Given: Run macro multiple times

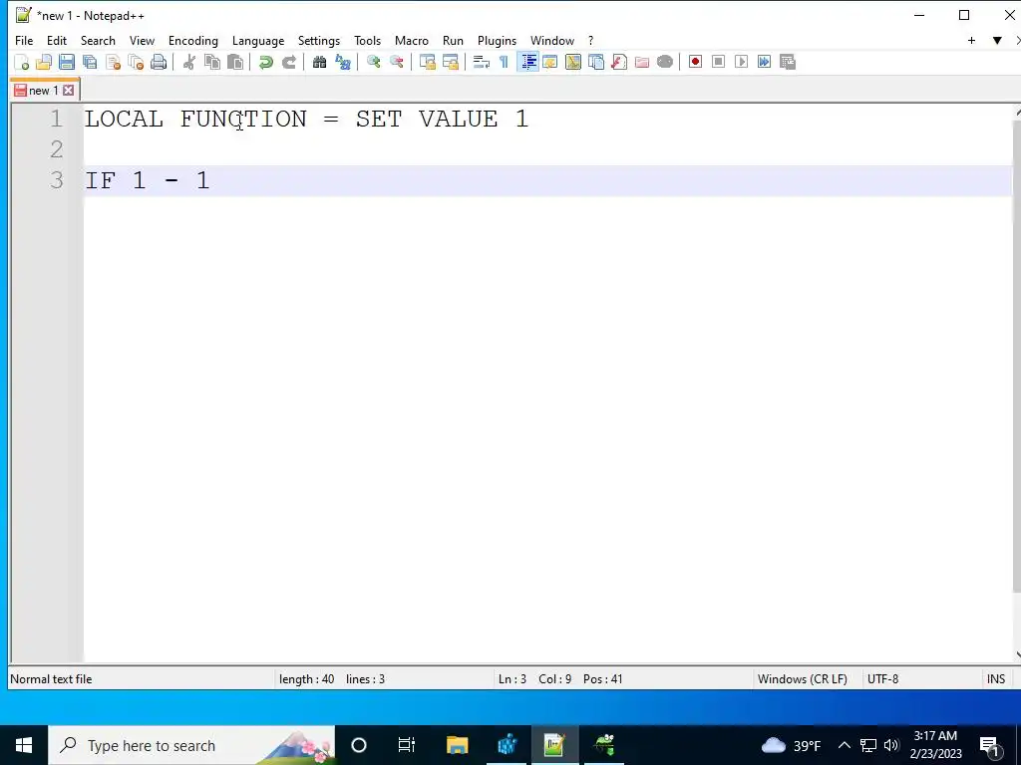Looking at the screenshot, I should [x=764, y=62].
